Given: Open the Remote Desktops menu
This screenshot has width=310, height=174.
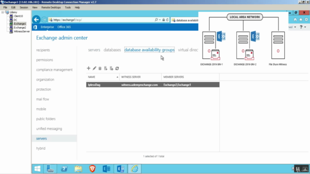Looking at the screenshot, I should [51, 8].
